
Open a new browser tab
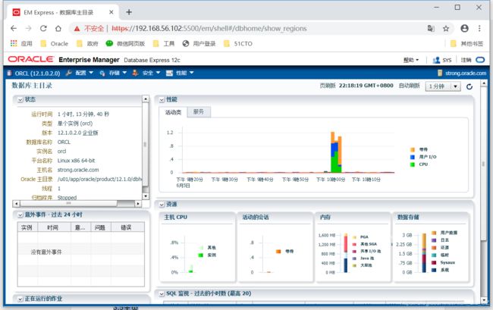(x=129, y=12)
